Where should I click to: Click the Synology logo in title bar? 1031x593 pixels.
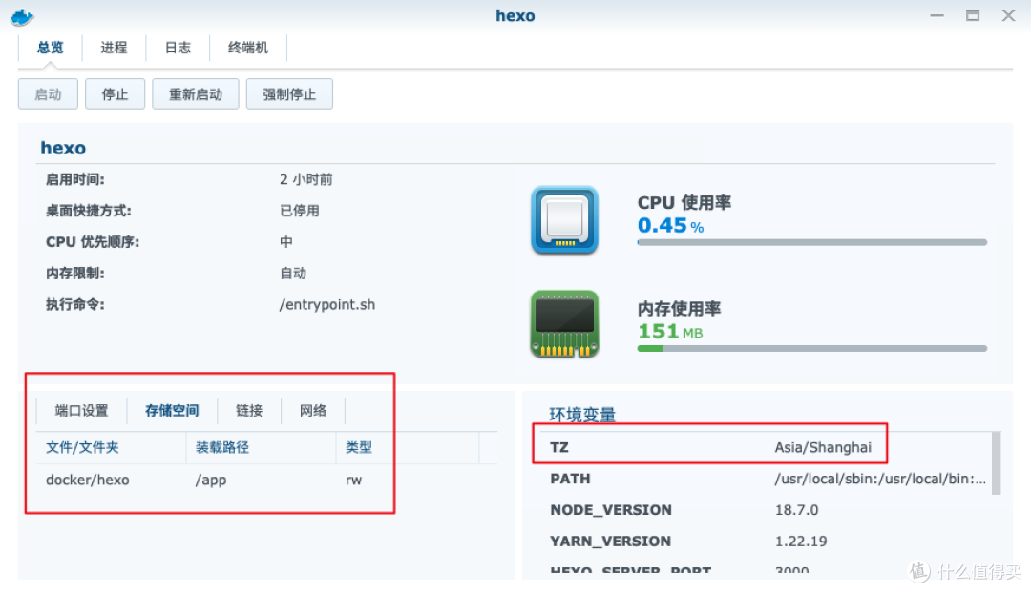[x=21, y=15]
